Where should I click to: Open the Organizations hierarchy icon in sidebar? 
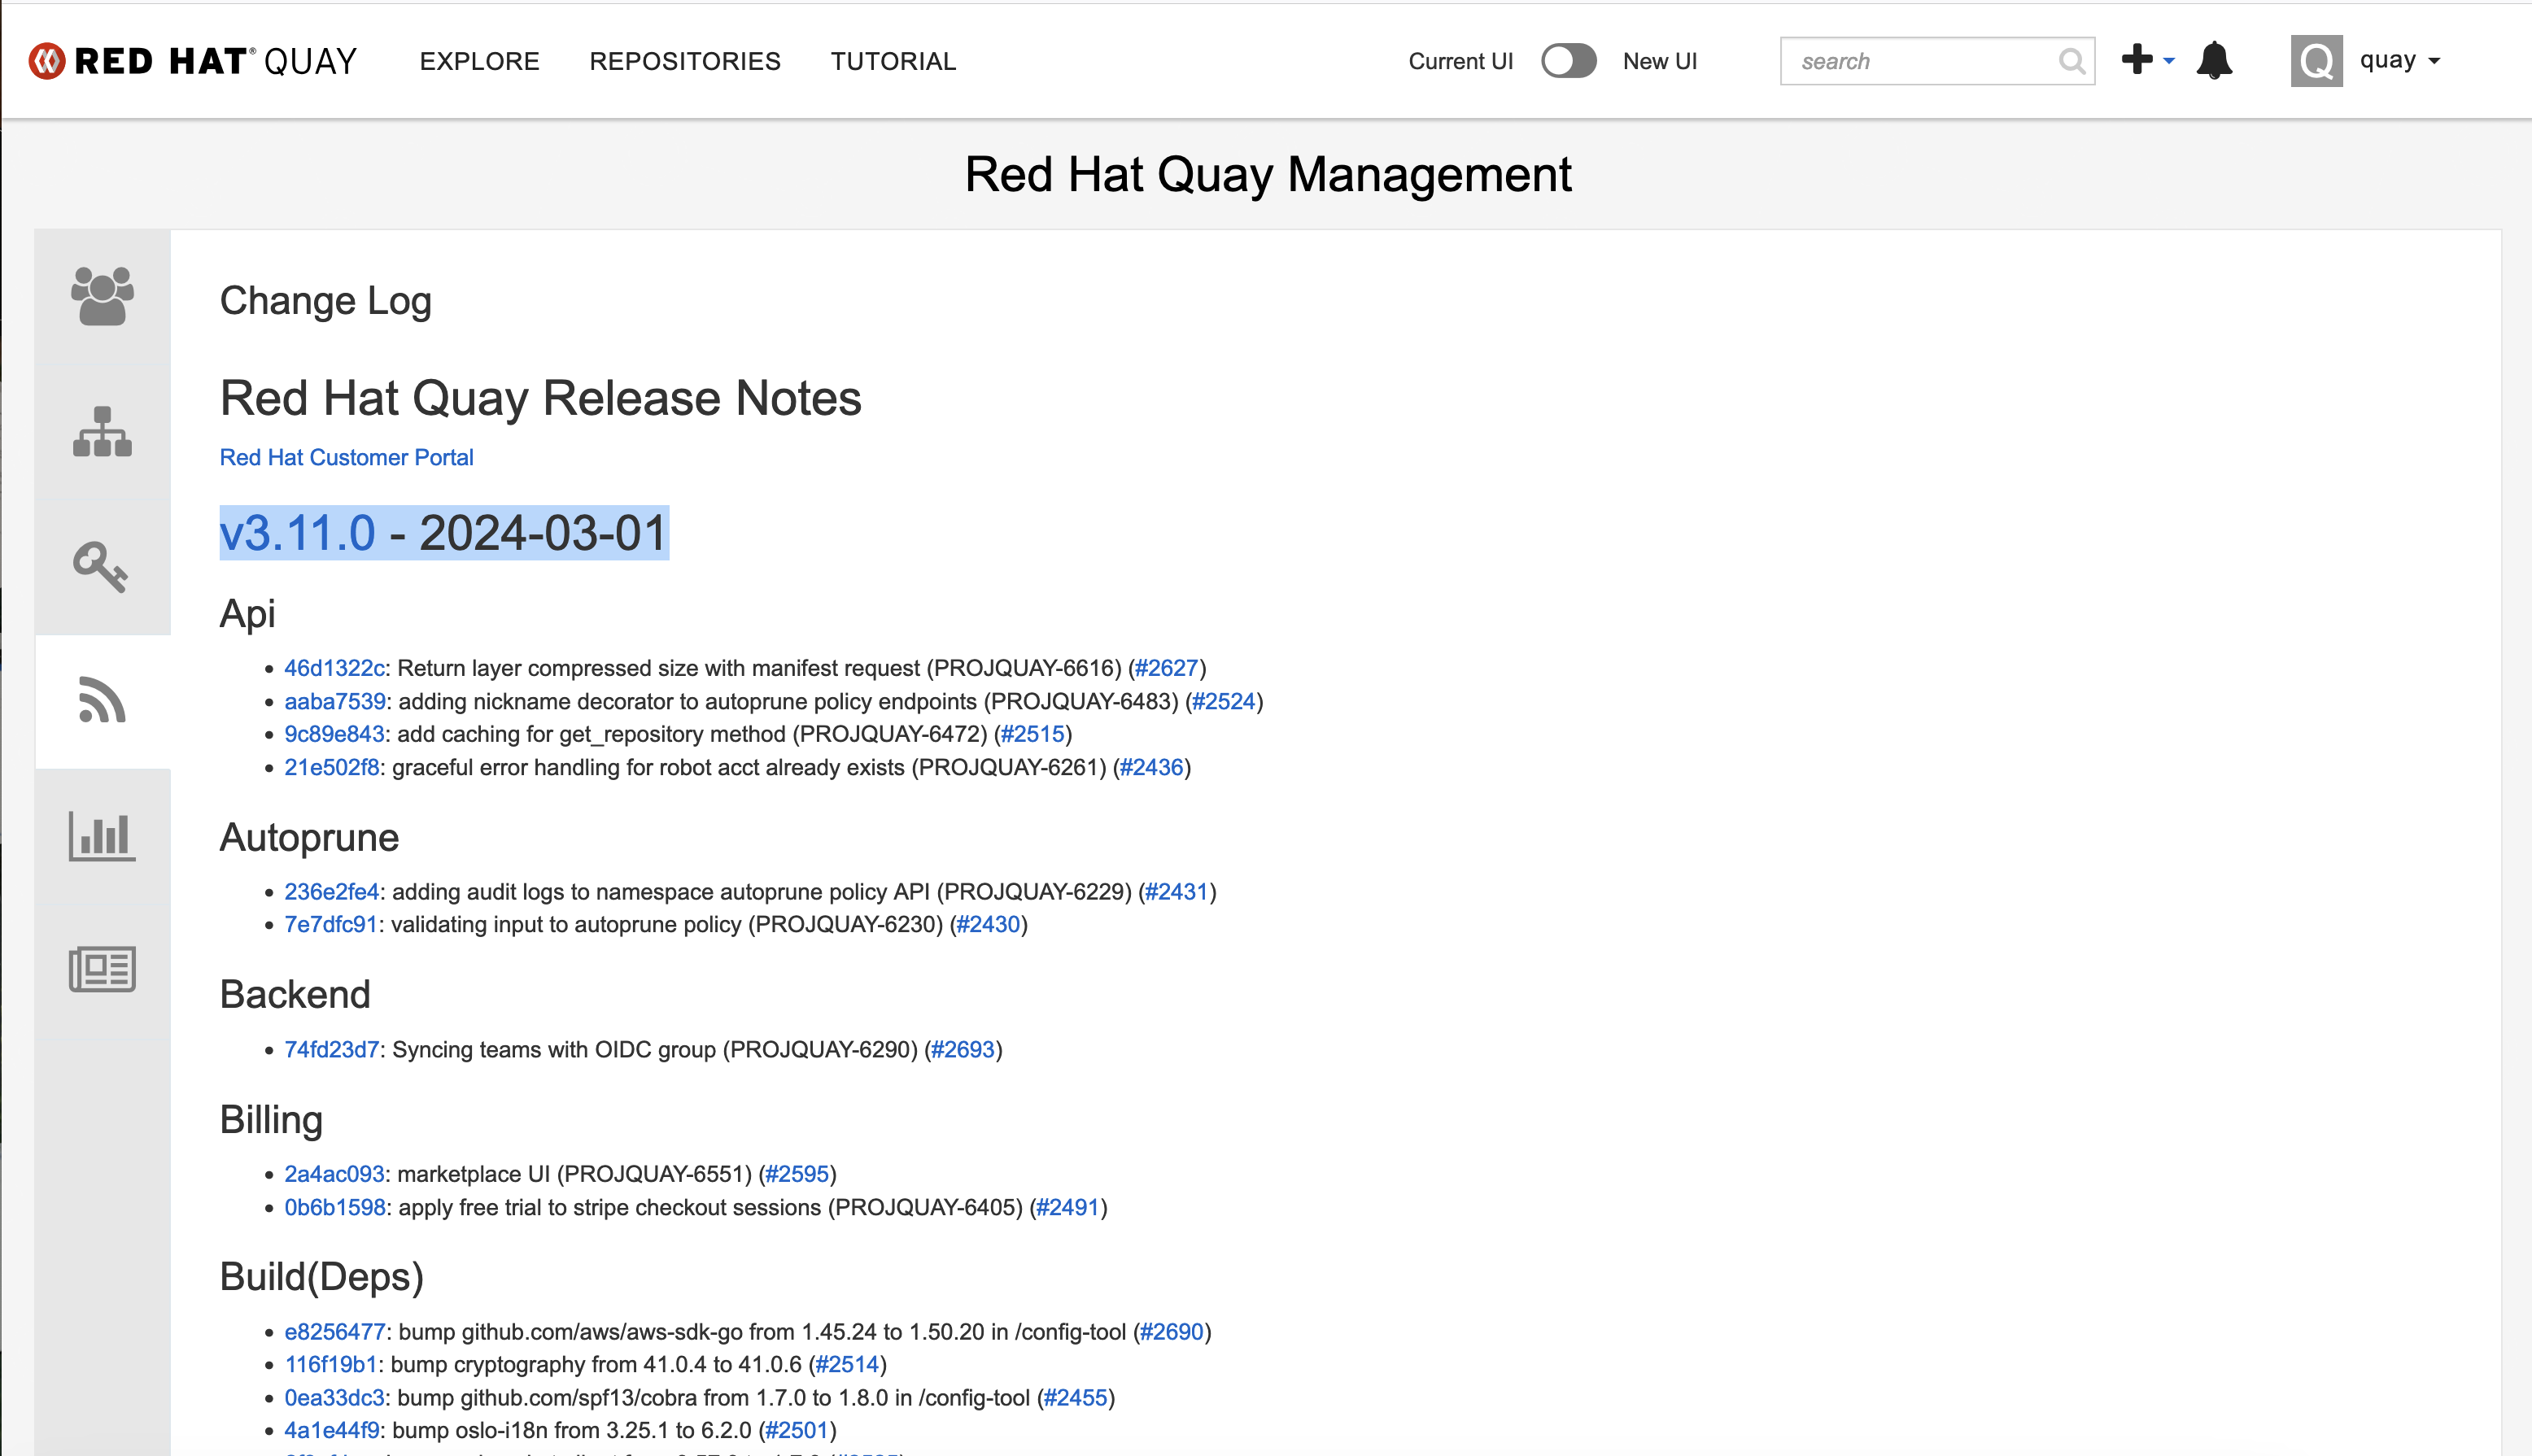point(102,432)
